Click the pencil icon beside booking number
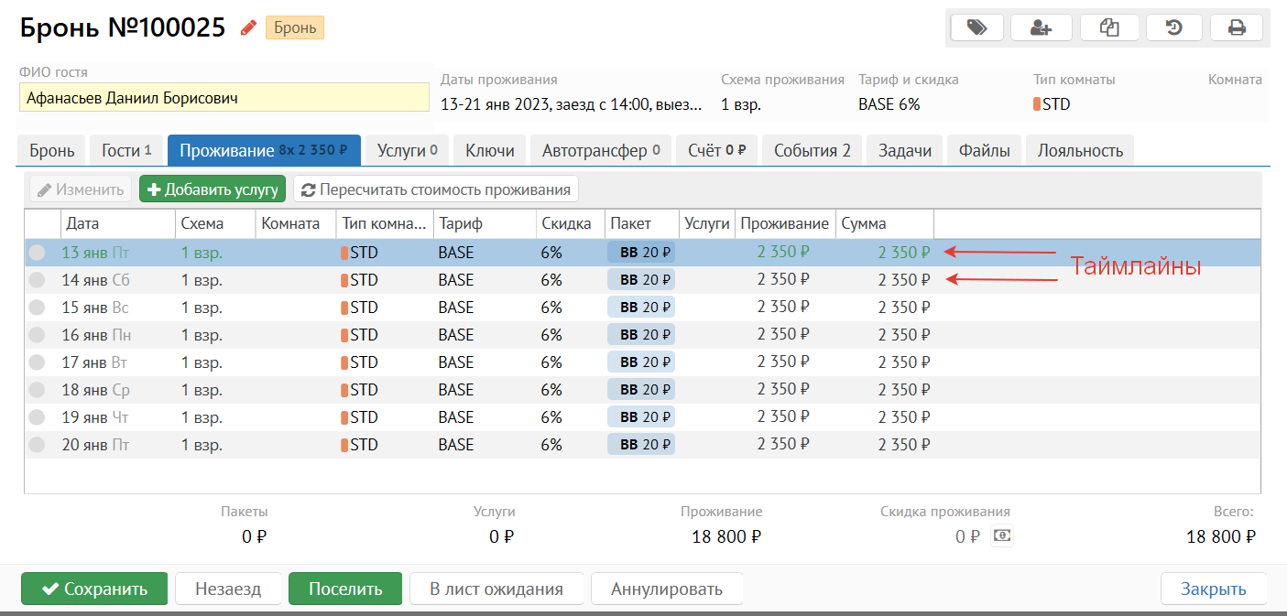1287x616 pixels. click(248, 28)
